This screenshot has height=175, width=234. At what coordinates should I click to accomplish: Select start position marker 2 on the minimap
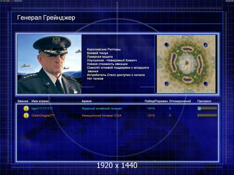[206, 45]
